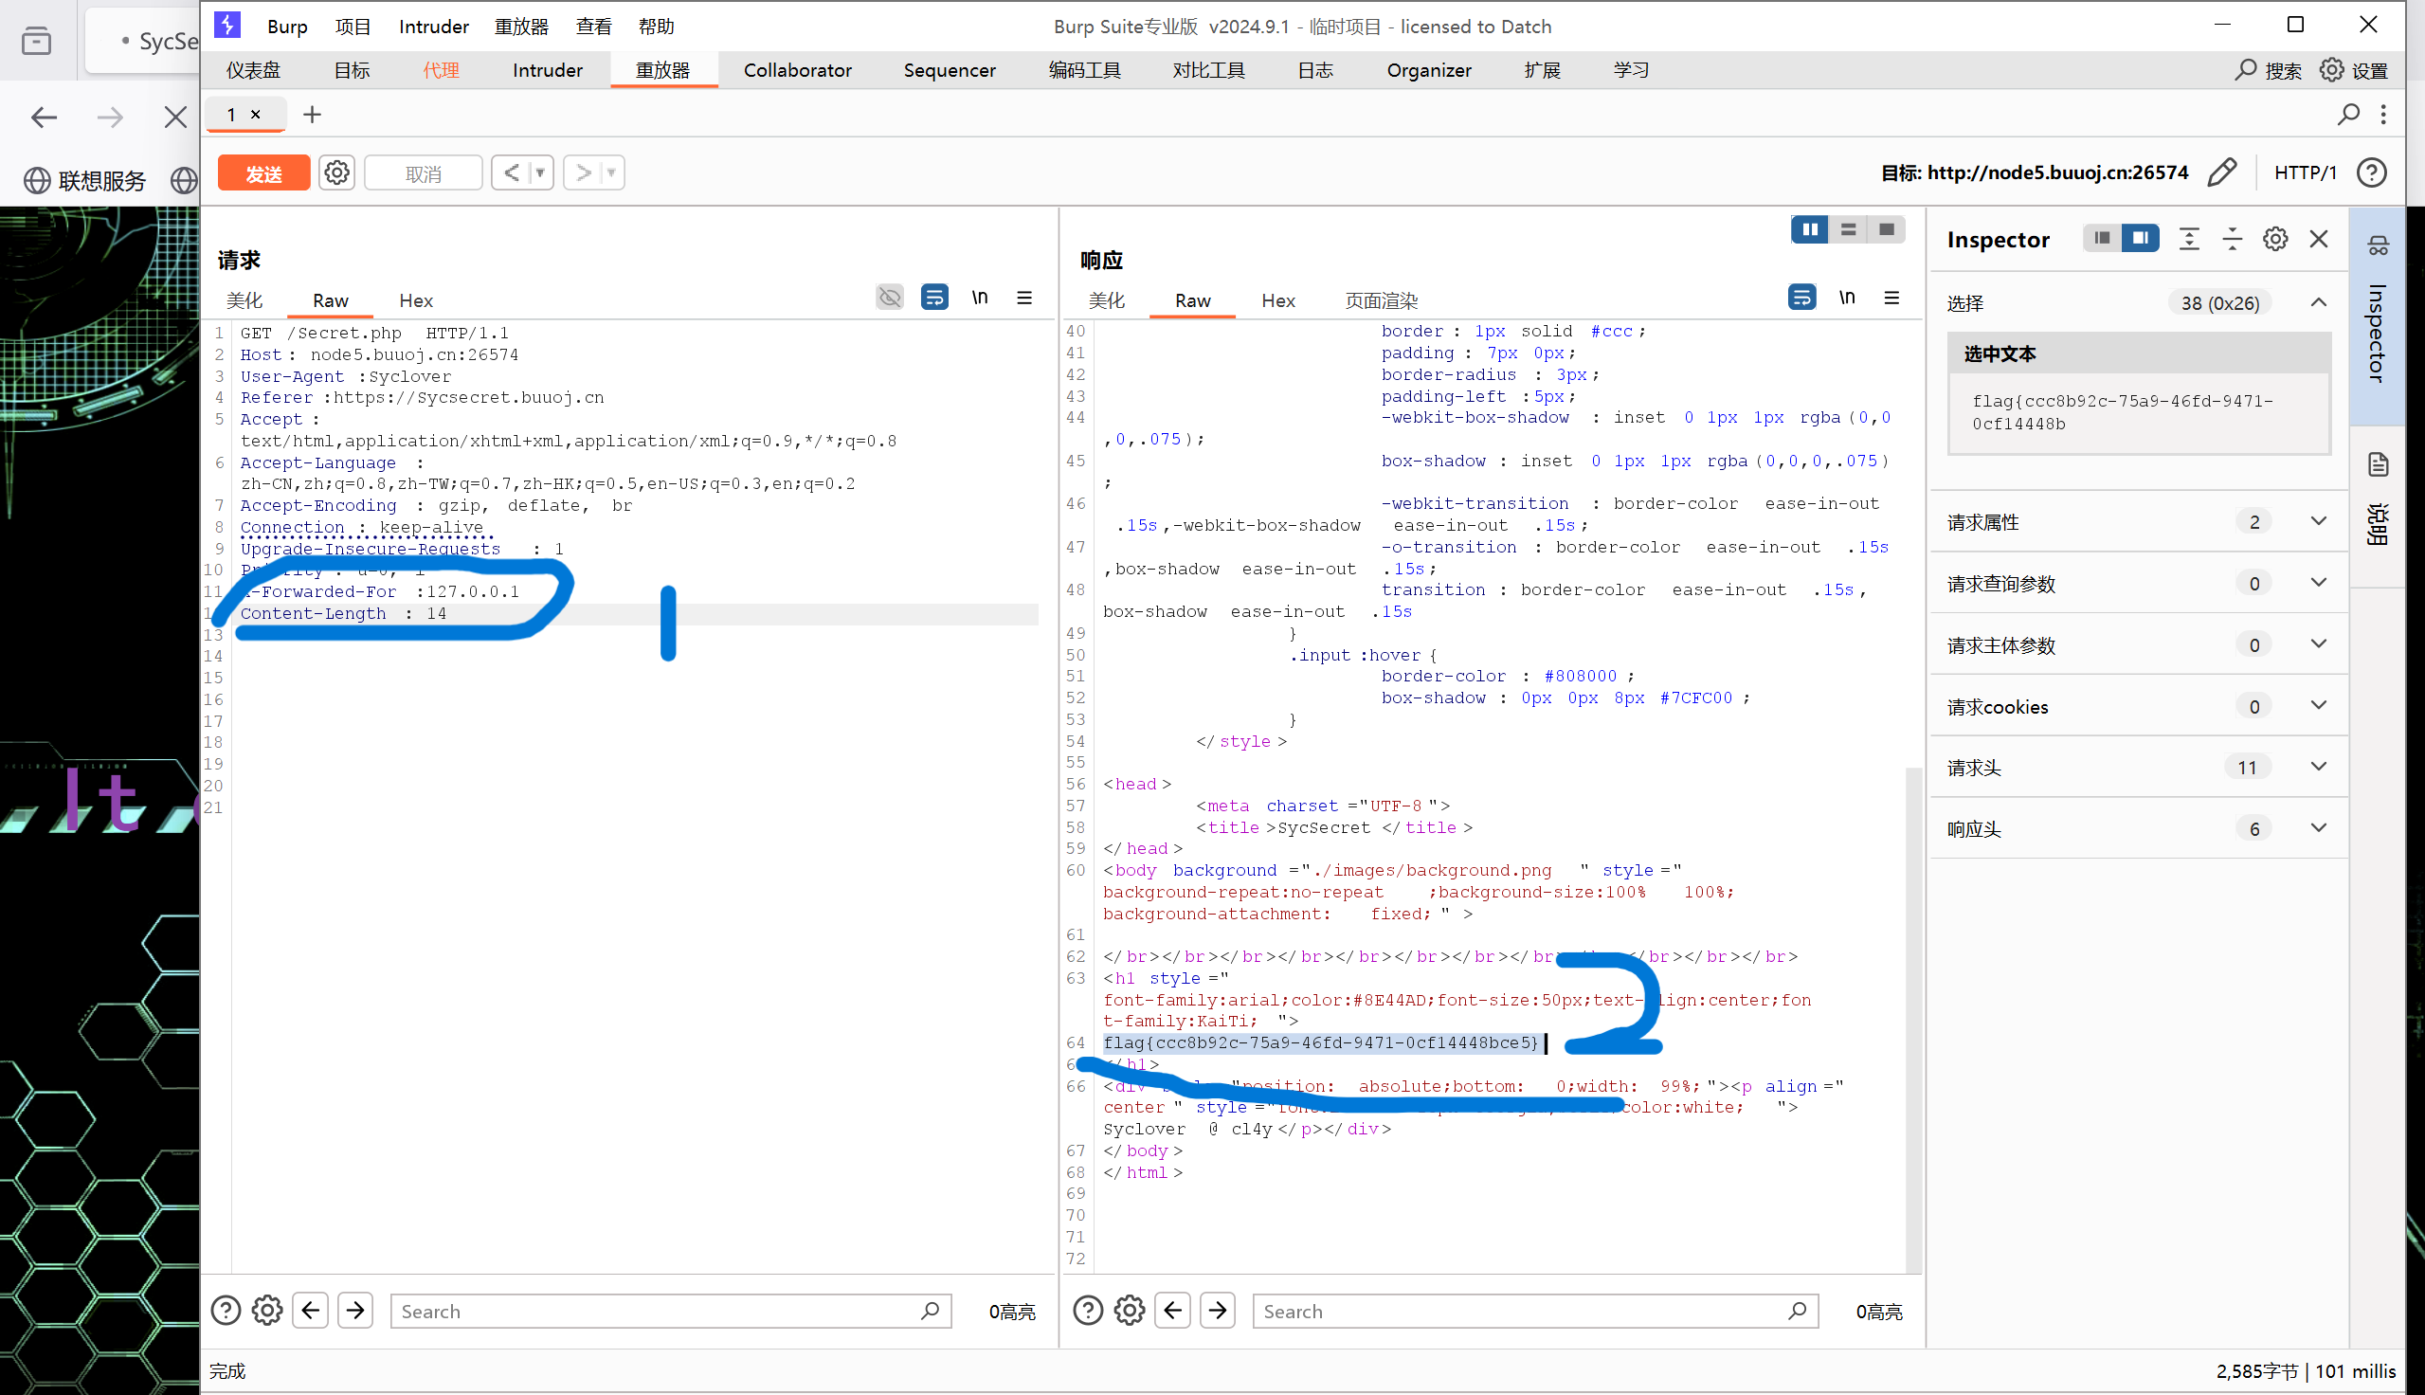
Task: Click response Search input field
Action: tap(1523, 1311)
